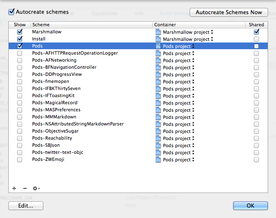Open container popup for Pods-Reachability
This screenshot has width=276, height=218.
179,138
